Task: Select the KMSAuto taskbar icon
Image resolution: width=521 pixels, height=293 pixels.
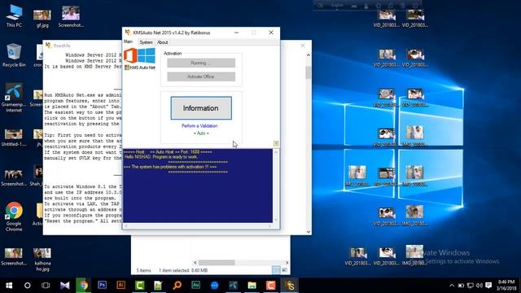Action: point(290,286)
